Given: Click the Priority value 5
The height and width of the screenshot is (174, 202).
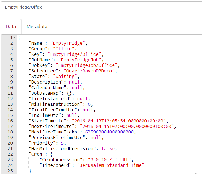Looking at the screenshot, I should click(x=62, y=143).
